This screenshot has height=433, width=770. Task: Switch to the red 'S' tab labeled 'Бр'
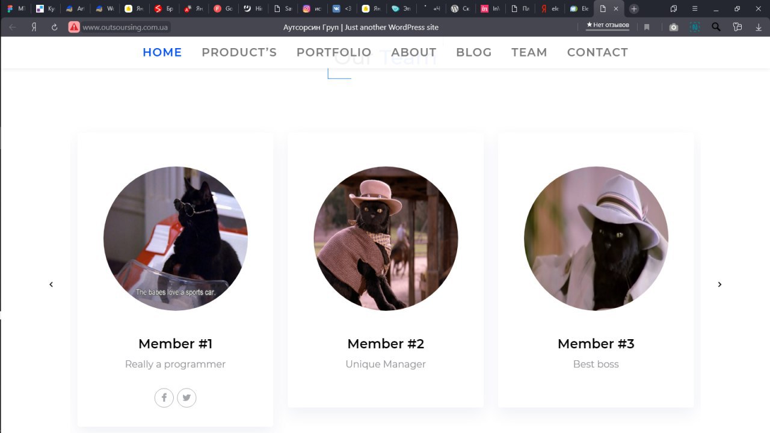pyautogui.click(x=164, y=9)
